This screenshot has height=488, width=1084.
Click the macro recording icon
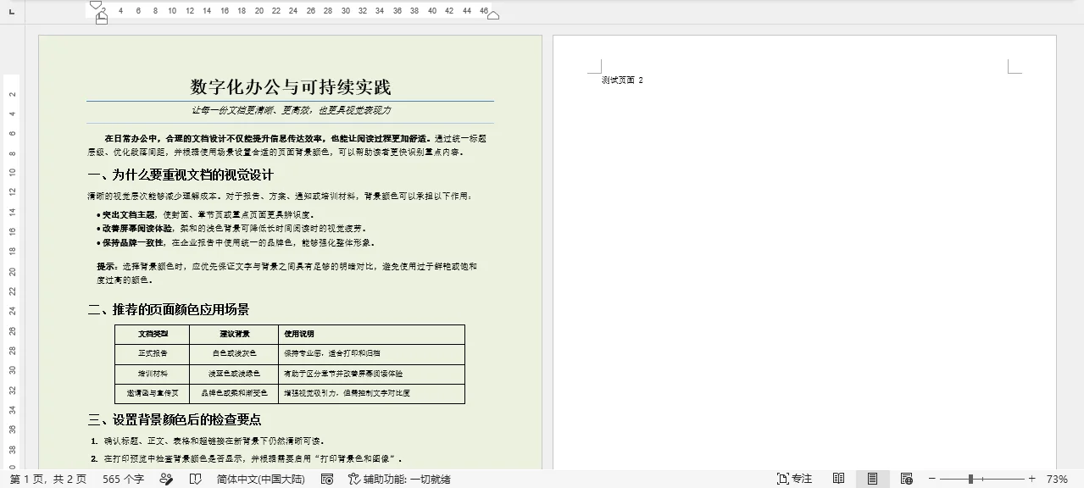tap(327, 479)
